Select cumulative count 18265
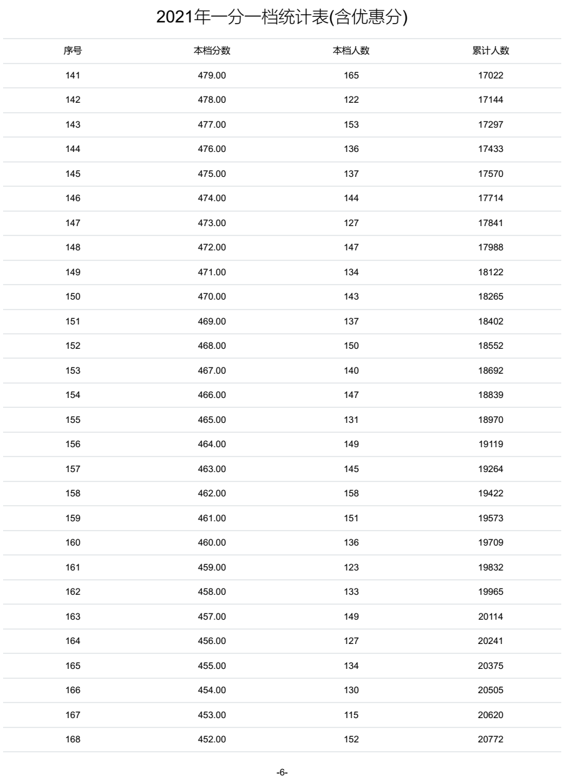The image size is (565, 781). coord(490,297)
